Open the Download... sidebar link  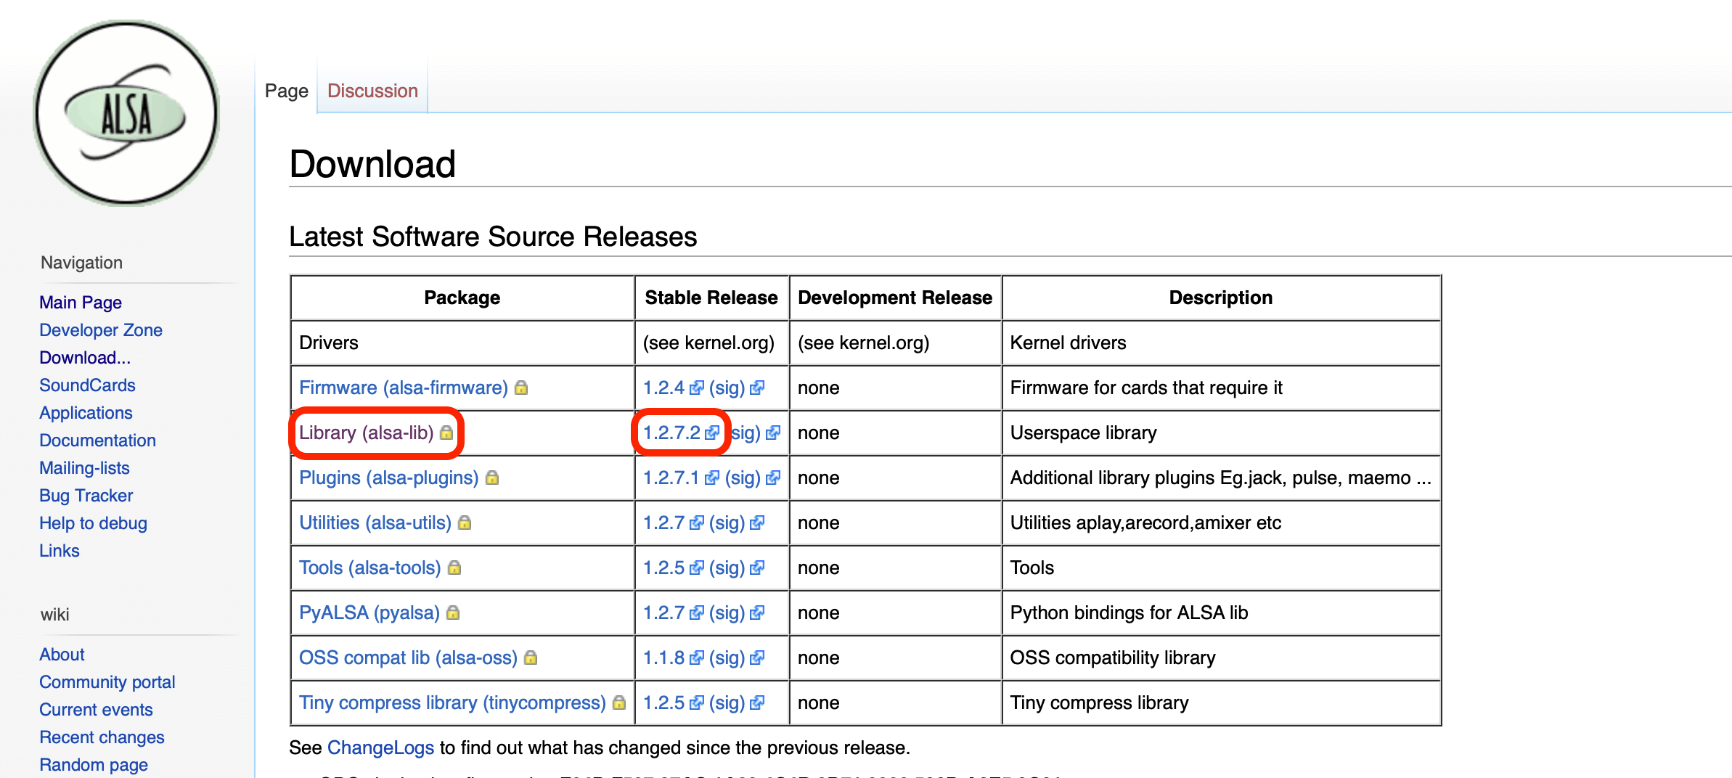coord(85,358)
